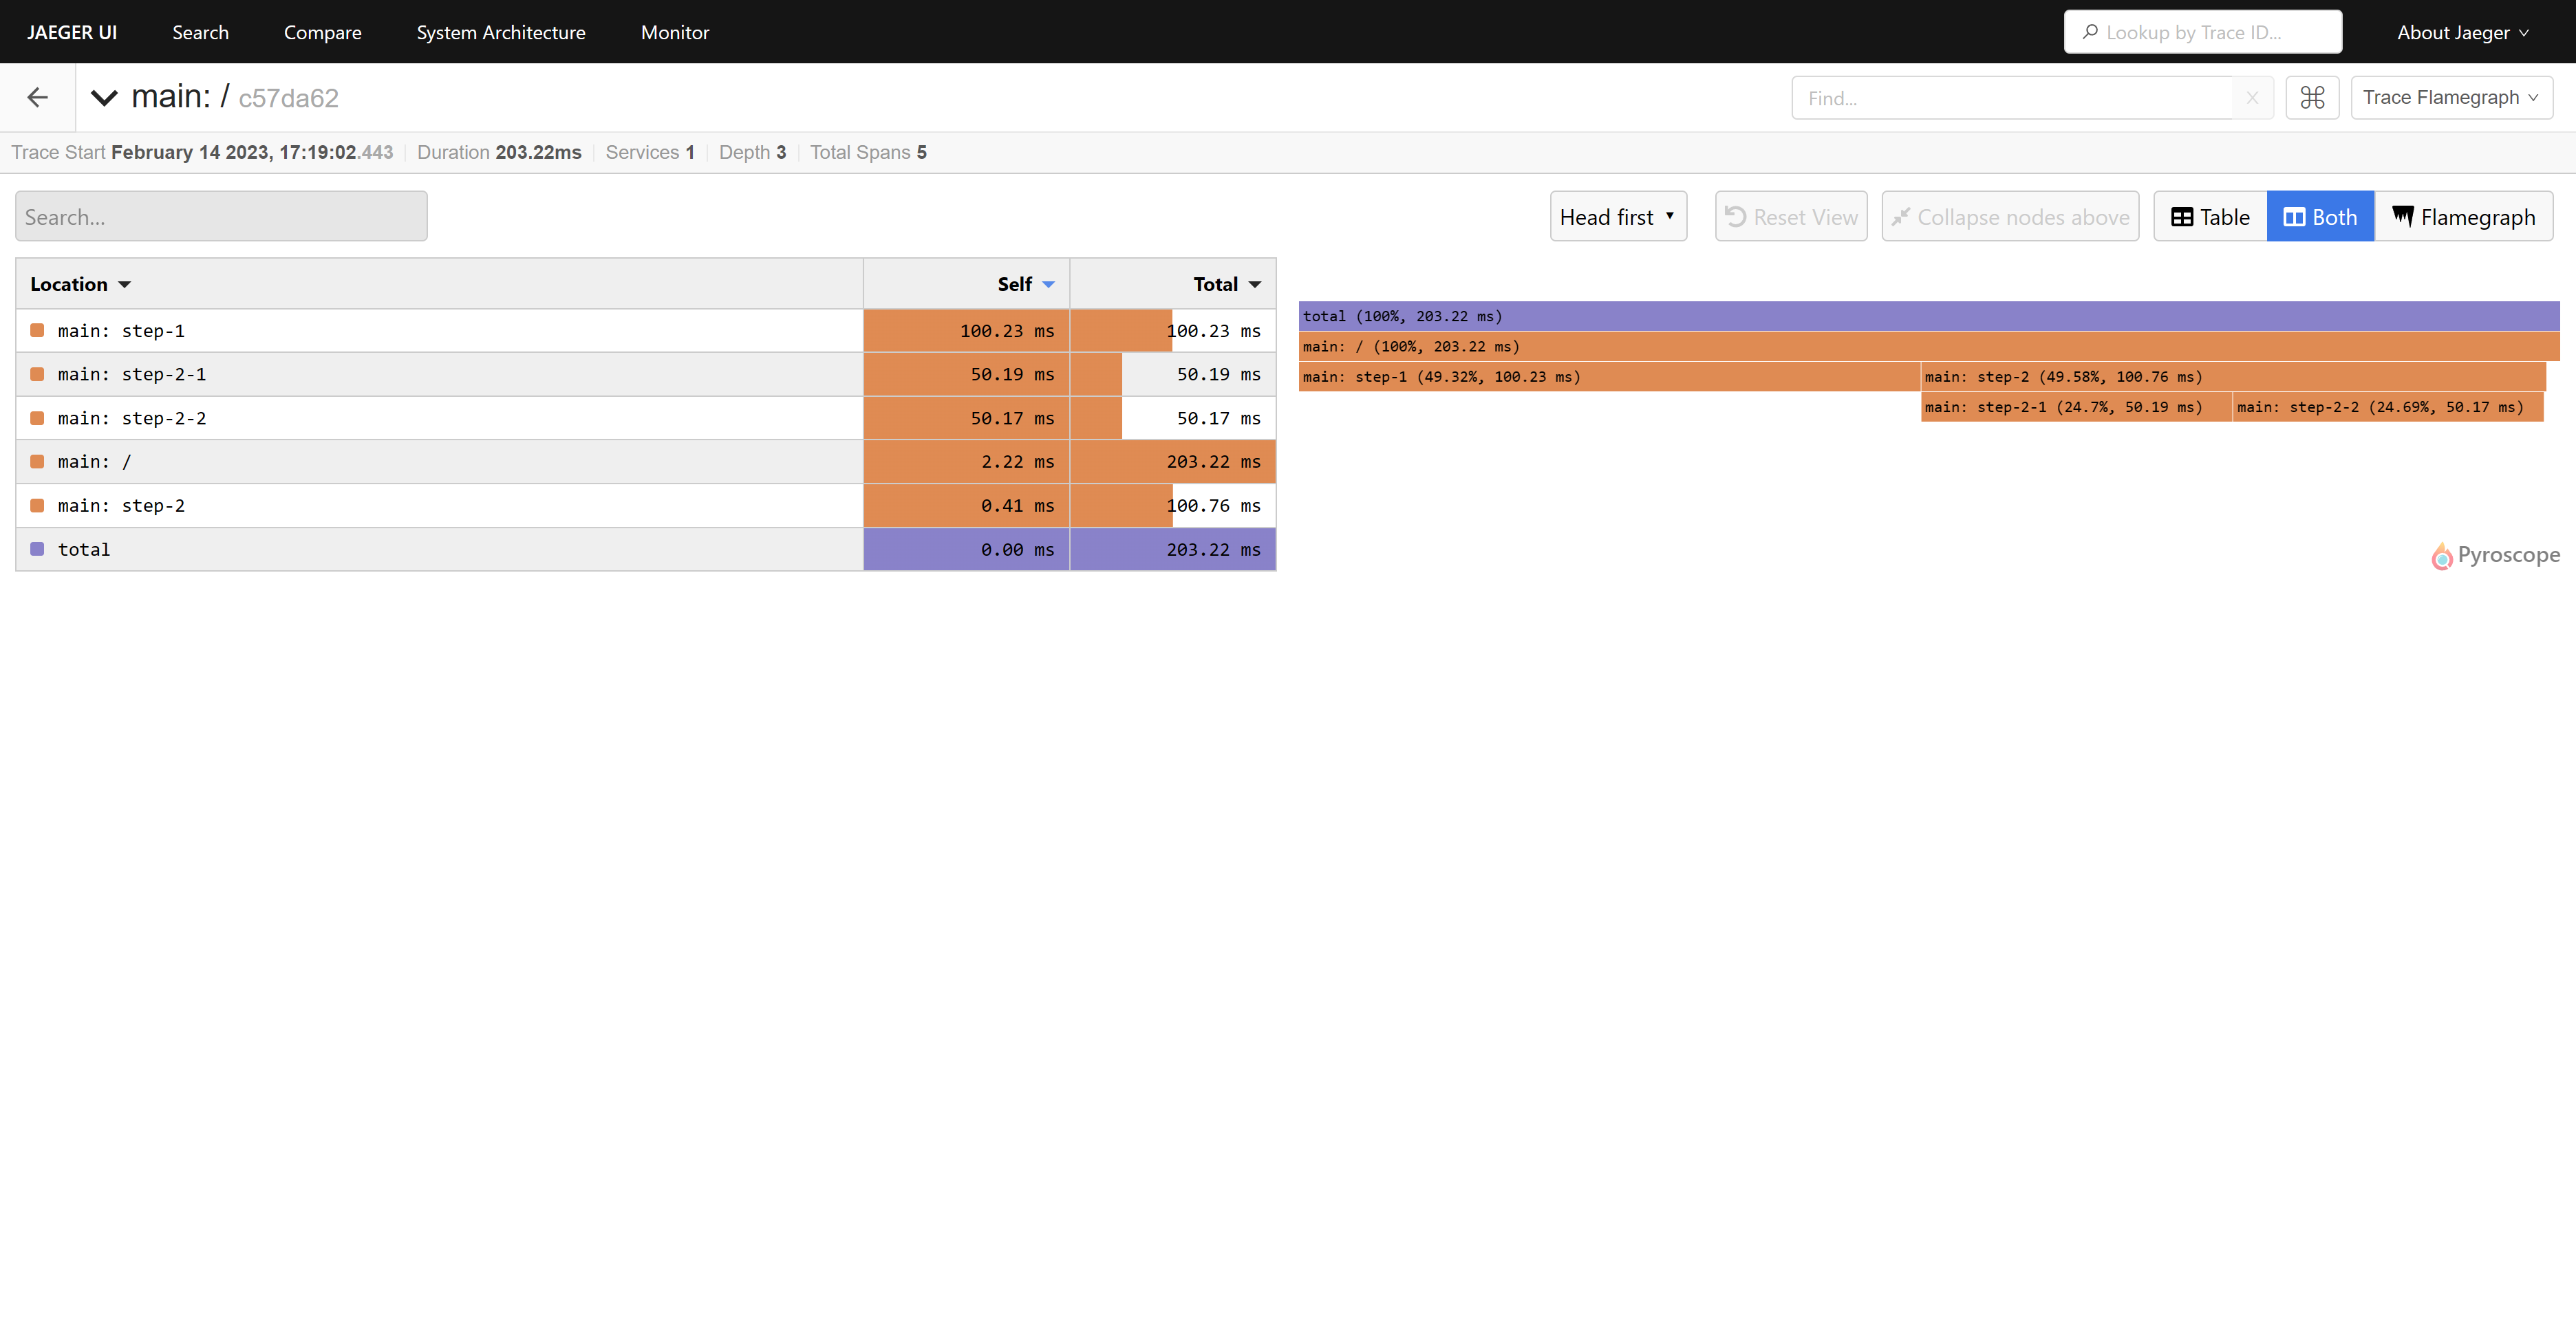This screenshot has width=2576, height=1322.
Task: Switch to Table view
Action: coord(2210,216)
